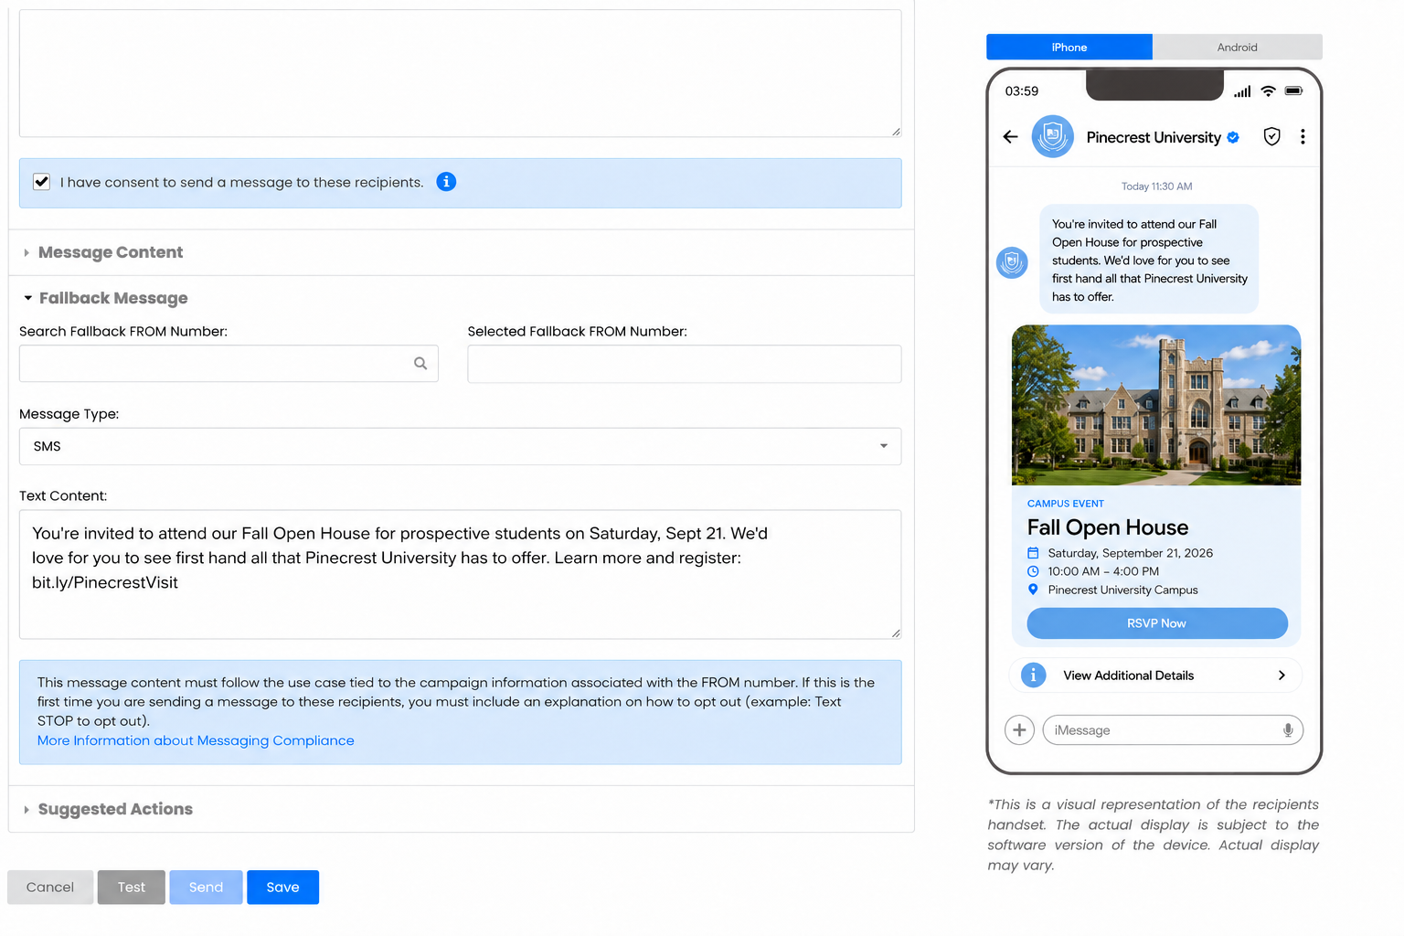The image size is (1404, 936).
Task: Click the Test button
Action: pos(132,888)
